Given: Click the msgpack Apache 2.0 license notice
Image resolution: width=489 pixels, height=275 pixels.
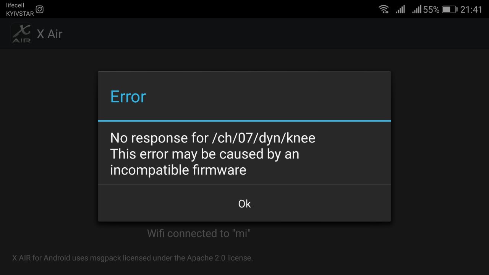Looking at the screenshot, I should 133,258.
